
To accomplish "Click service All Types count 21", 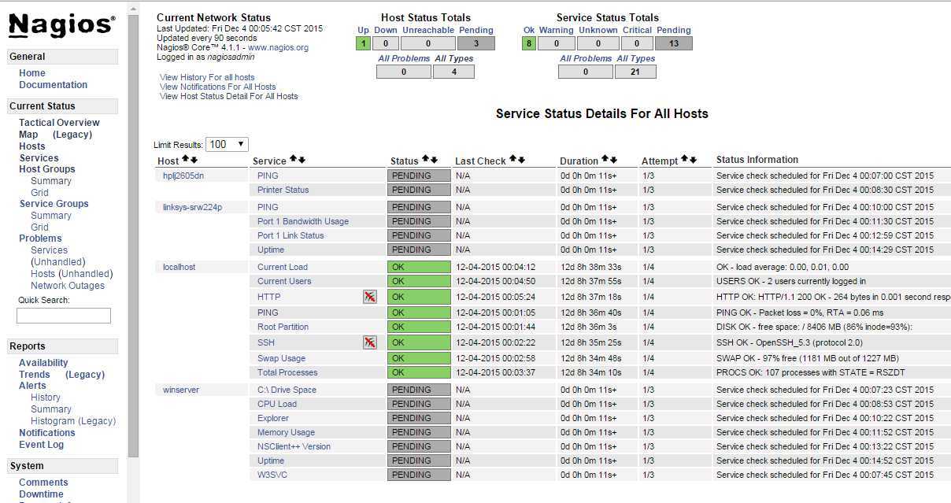I will coord(635,72).
